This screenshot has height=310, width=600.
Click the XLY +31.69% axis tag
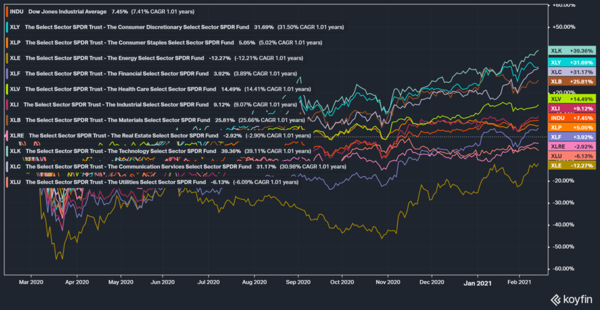(x=572, y=62)
